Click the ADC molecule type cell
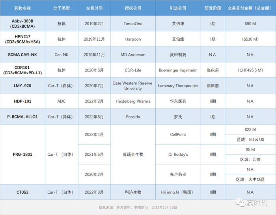This screenshot has height=215, width=276. (62, 101)
